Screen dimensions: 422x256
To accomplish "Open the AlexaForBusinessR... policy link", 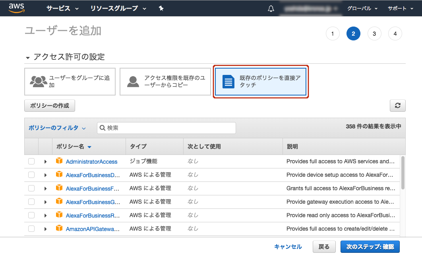I will click(x=93, y=216).
